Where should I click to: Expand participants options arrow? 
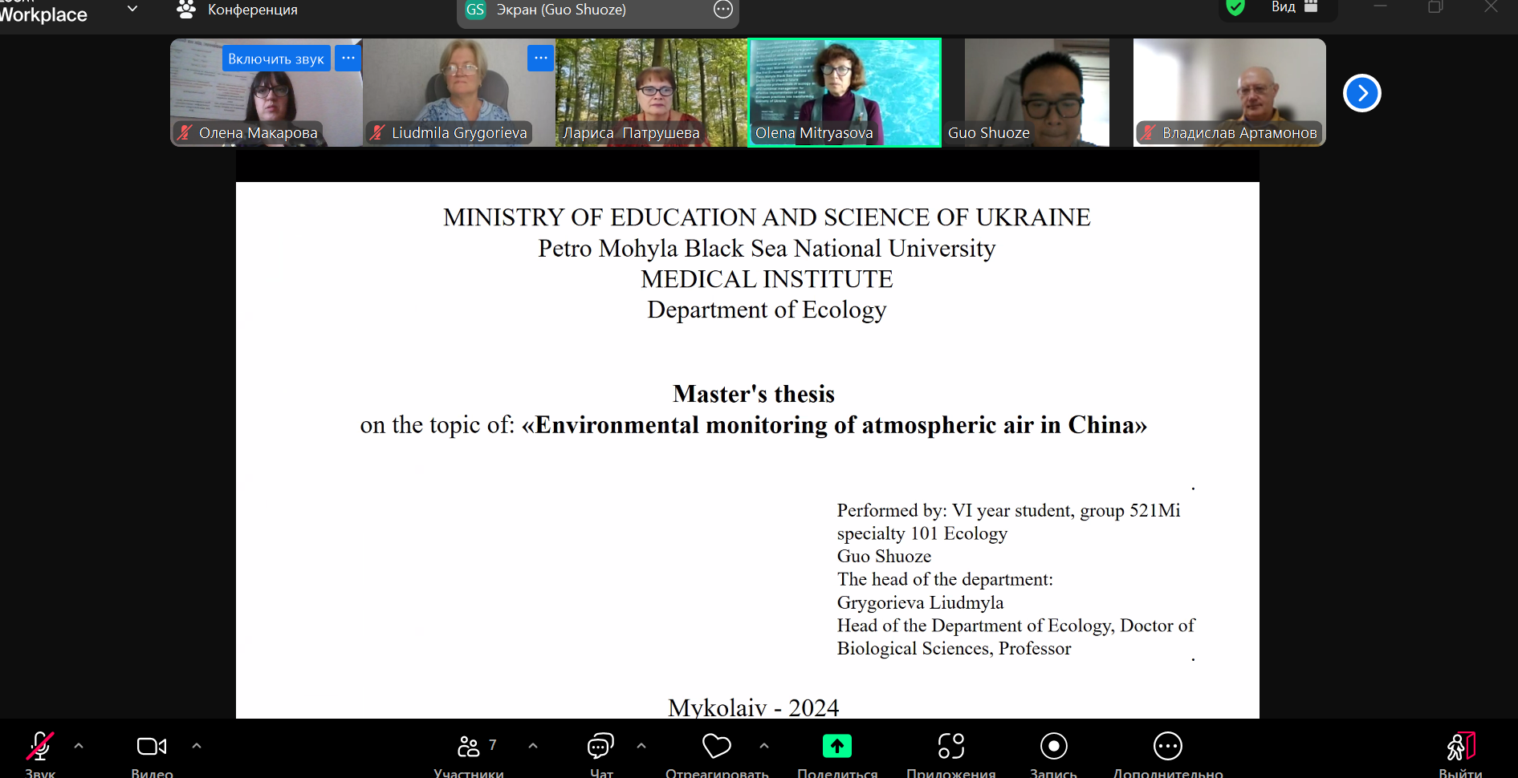coord(533,746)
